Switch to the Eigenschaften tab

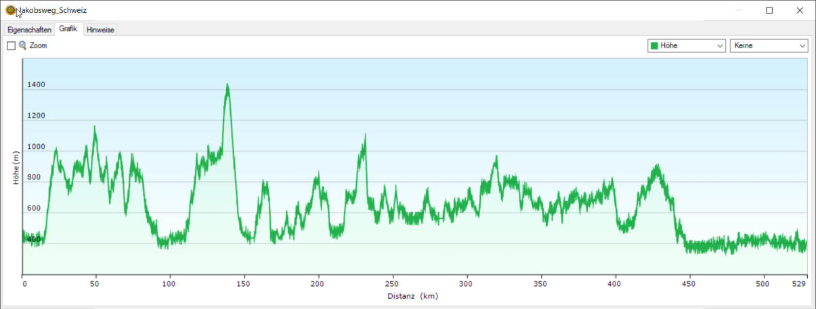[29, 30]
